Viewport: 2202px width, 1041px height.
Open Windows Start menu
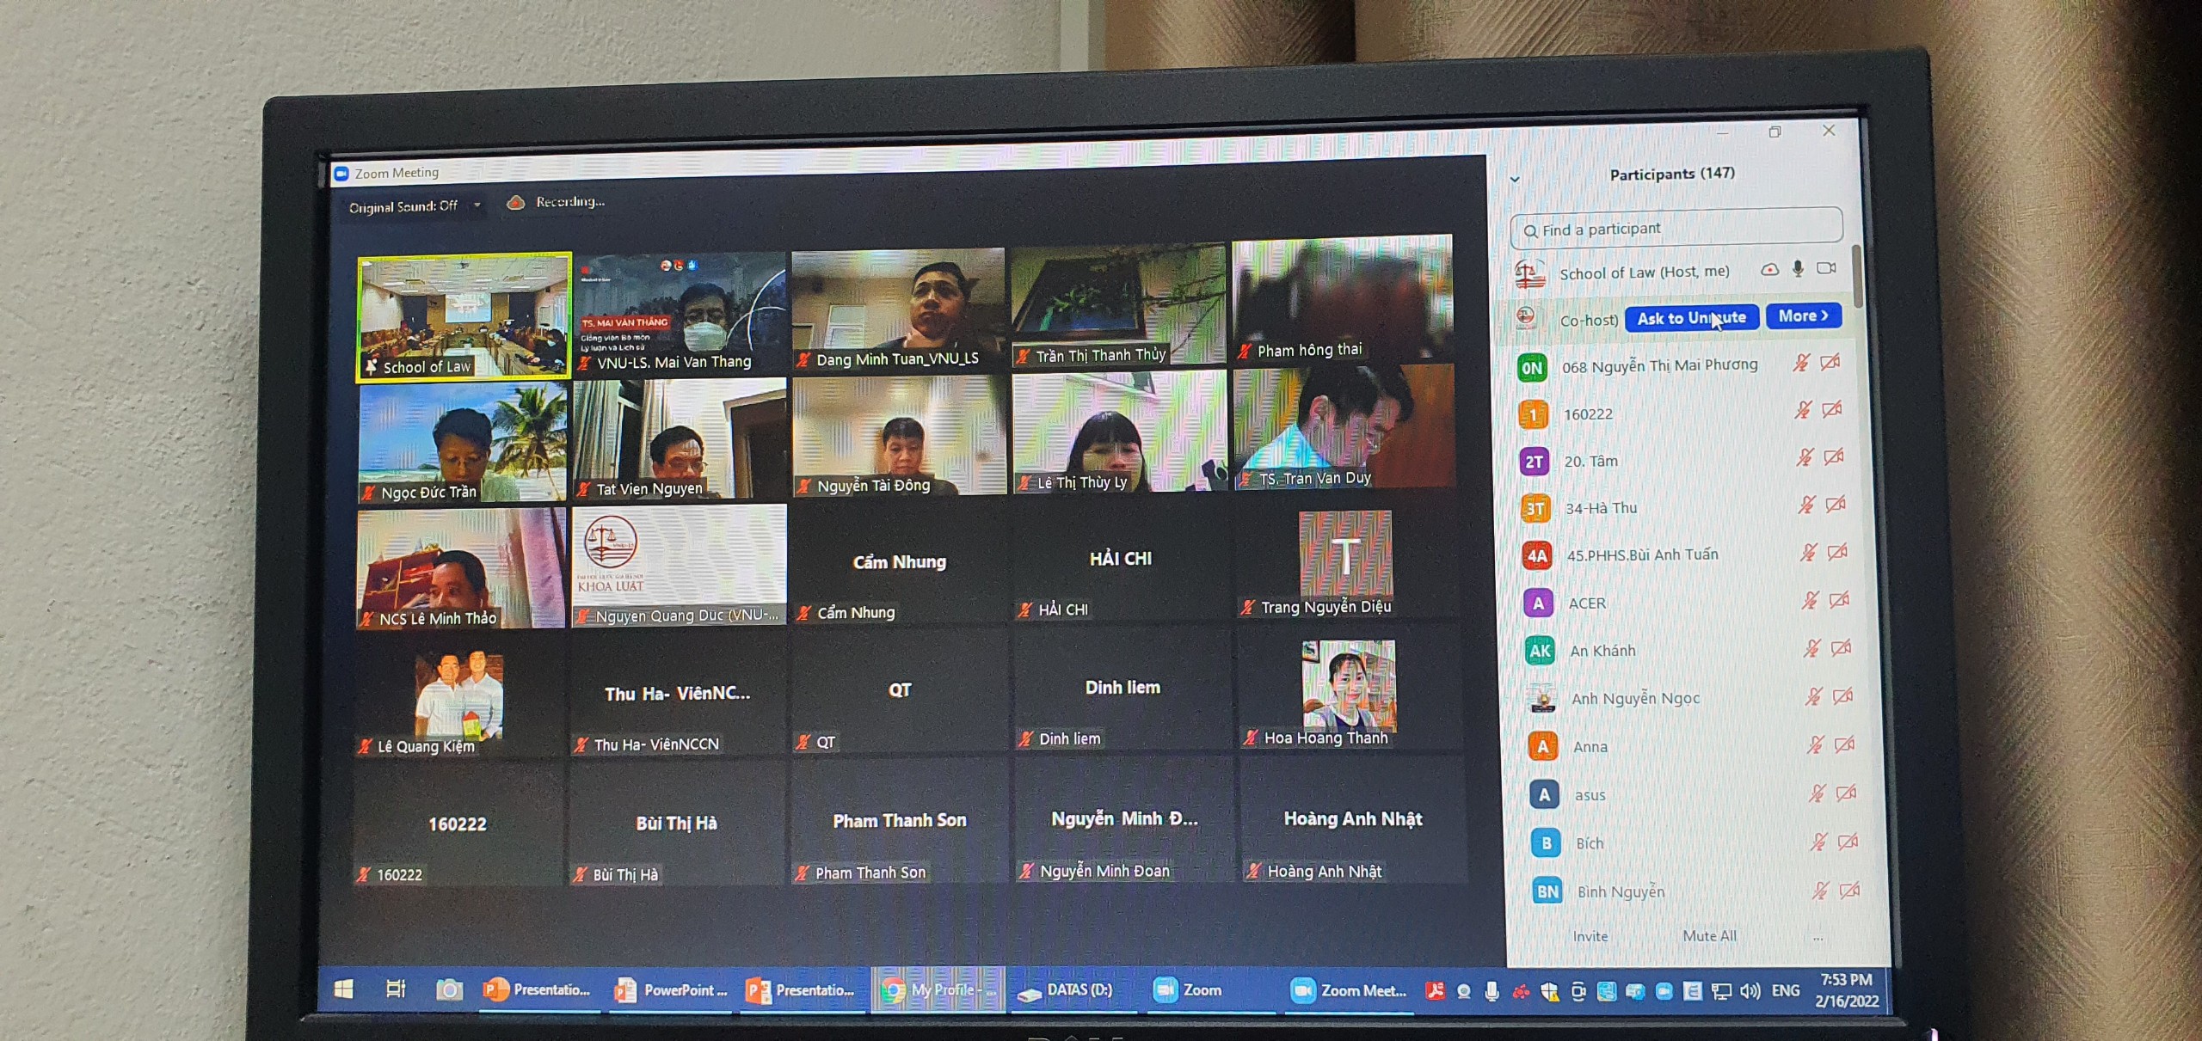[x=343, y=989]
